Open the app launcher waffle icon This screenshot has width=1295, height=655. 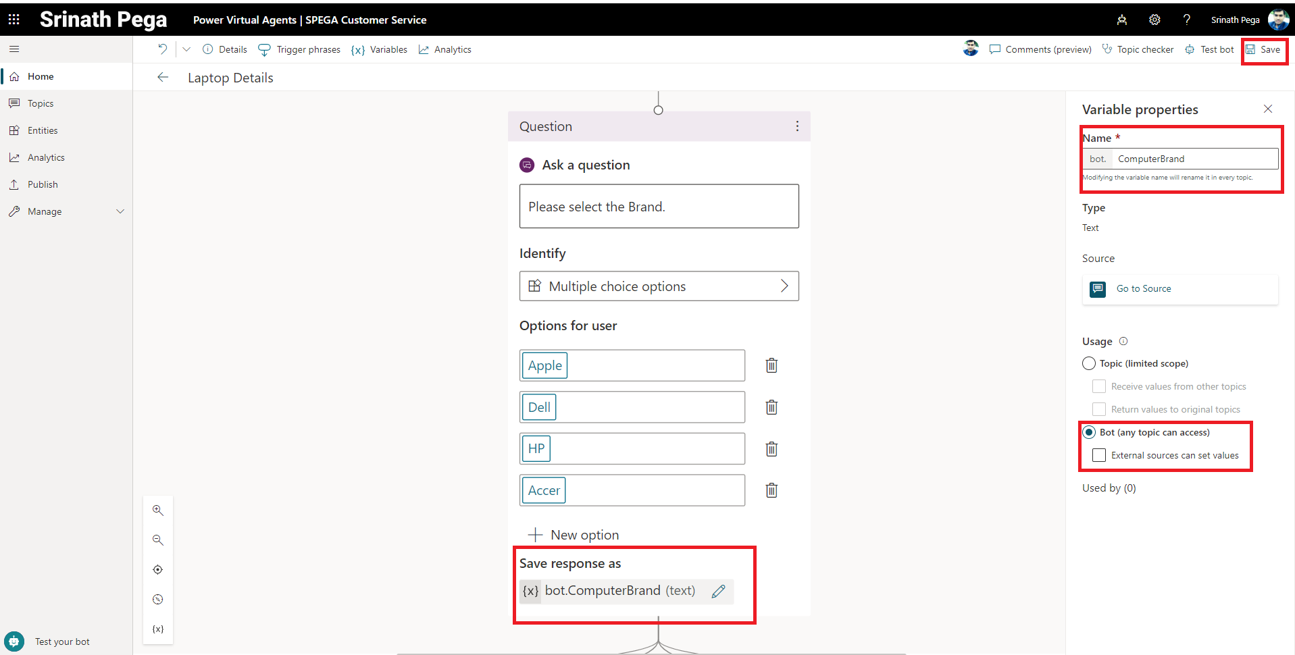[14, 20]
